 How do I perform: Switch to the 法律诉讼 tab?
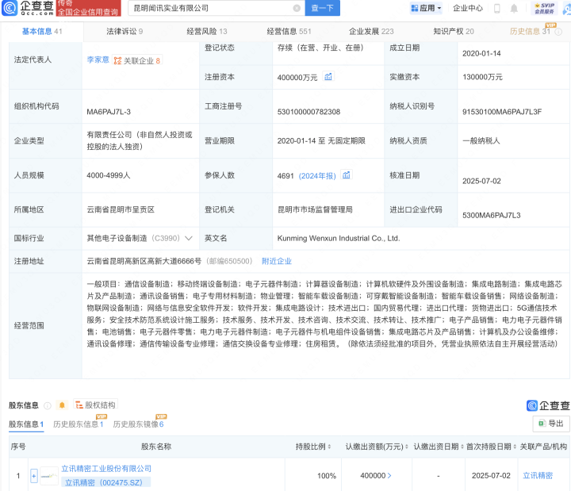coord(124,32)
